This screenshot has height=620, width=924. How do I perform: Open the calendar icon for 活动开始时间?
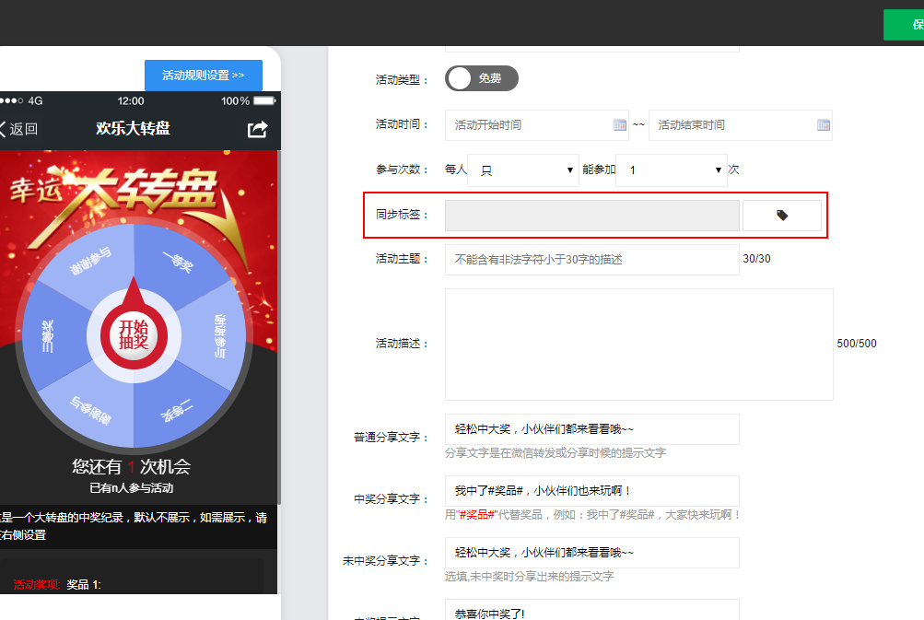(x=620, y=125)
